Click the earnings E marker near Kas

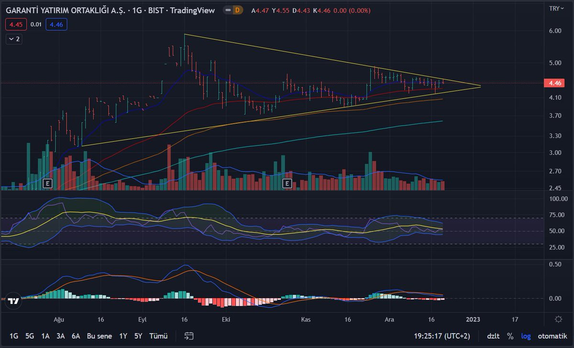(287, 183)
